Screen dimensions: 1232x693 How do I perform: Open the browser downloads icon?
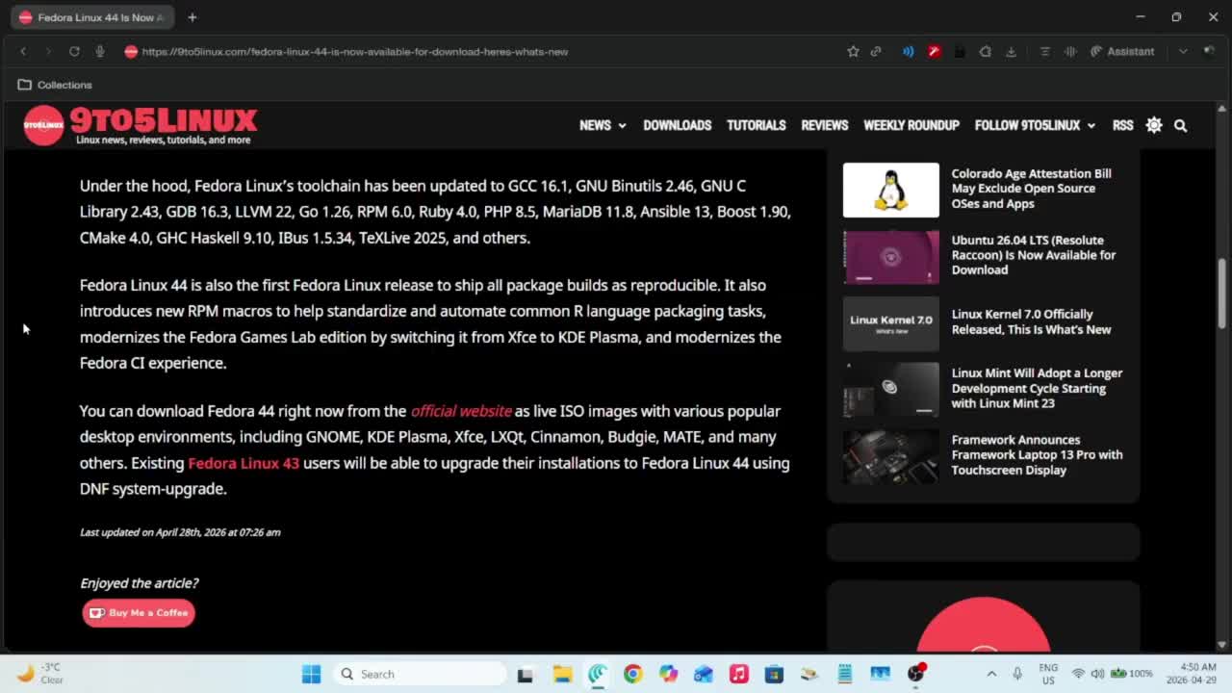click(1011, 51)
